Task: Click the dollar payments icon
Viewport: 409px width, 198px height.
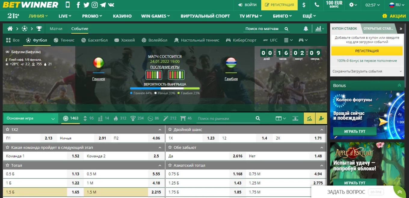Action: 304,5
